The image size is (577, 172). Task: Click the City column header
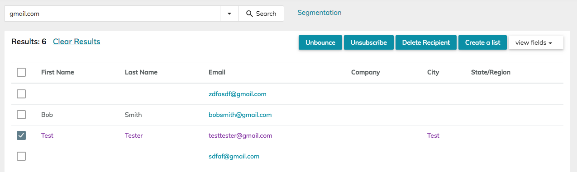[433, 72]
